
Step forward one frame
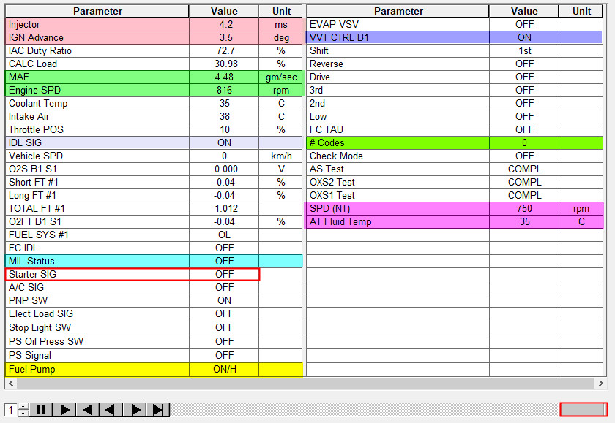(134, 410)
